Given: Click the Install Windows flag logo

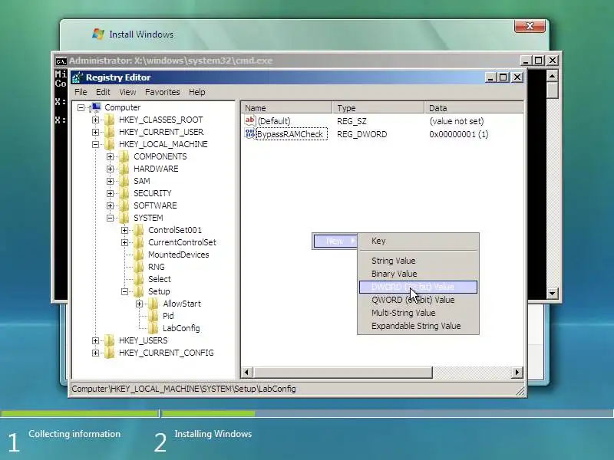Looking at the screenshot, I should point(98,34).
